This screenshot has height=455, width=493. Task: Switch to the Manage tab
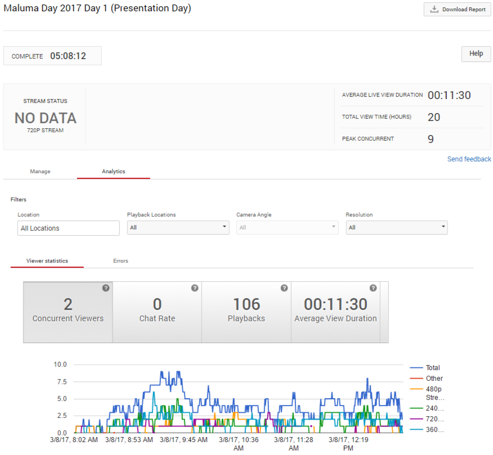tap(40, 172)
